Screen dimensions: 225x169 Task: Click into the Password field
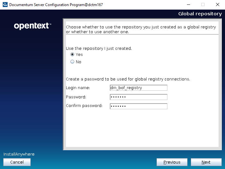[x=138, y=97]
